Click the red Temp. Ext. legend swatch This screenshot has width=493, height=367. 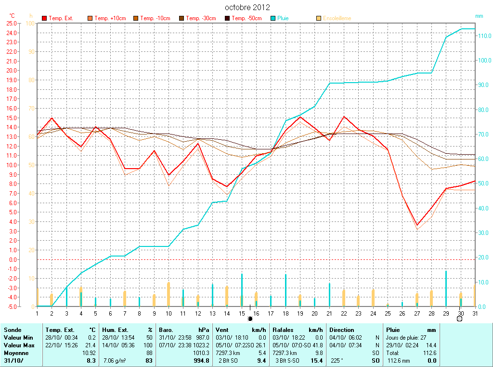(x=44, y=18)
